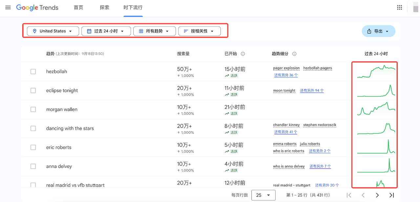Open the moon tonight breakdown link
This screenshot has width=420, height=202.
coord(284,91)
